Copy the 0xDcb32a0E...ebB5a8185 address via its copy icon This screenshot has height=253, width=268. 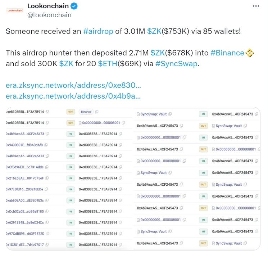pos(47,211)
